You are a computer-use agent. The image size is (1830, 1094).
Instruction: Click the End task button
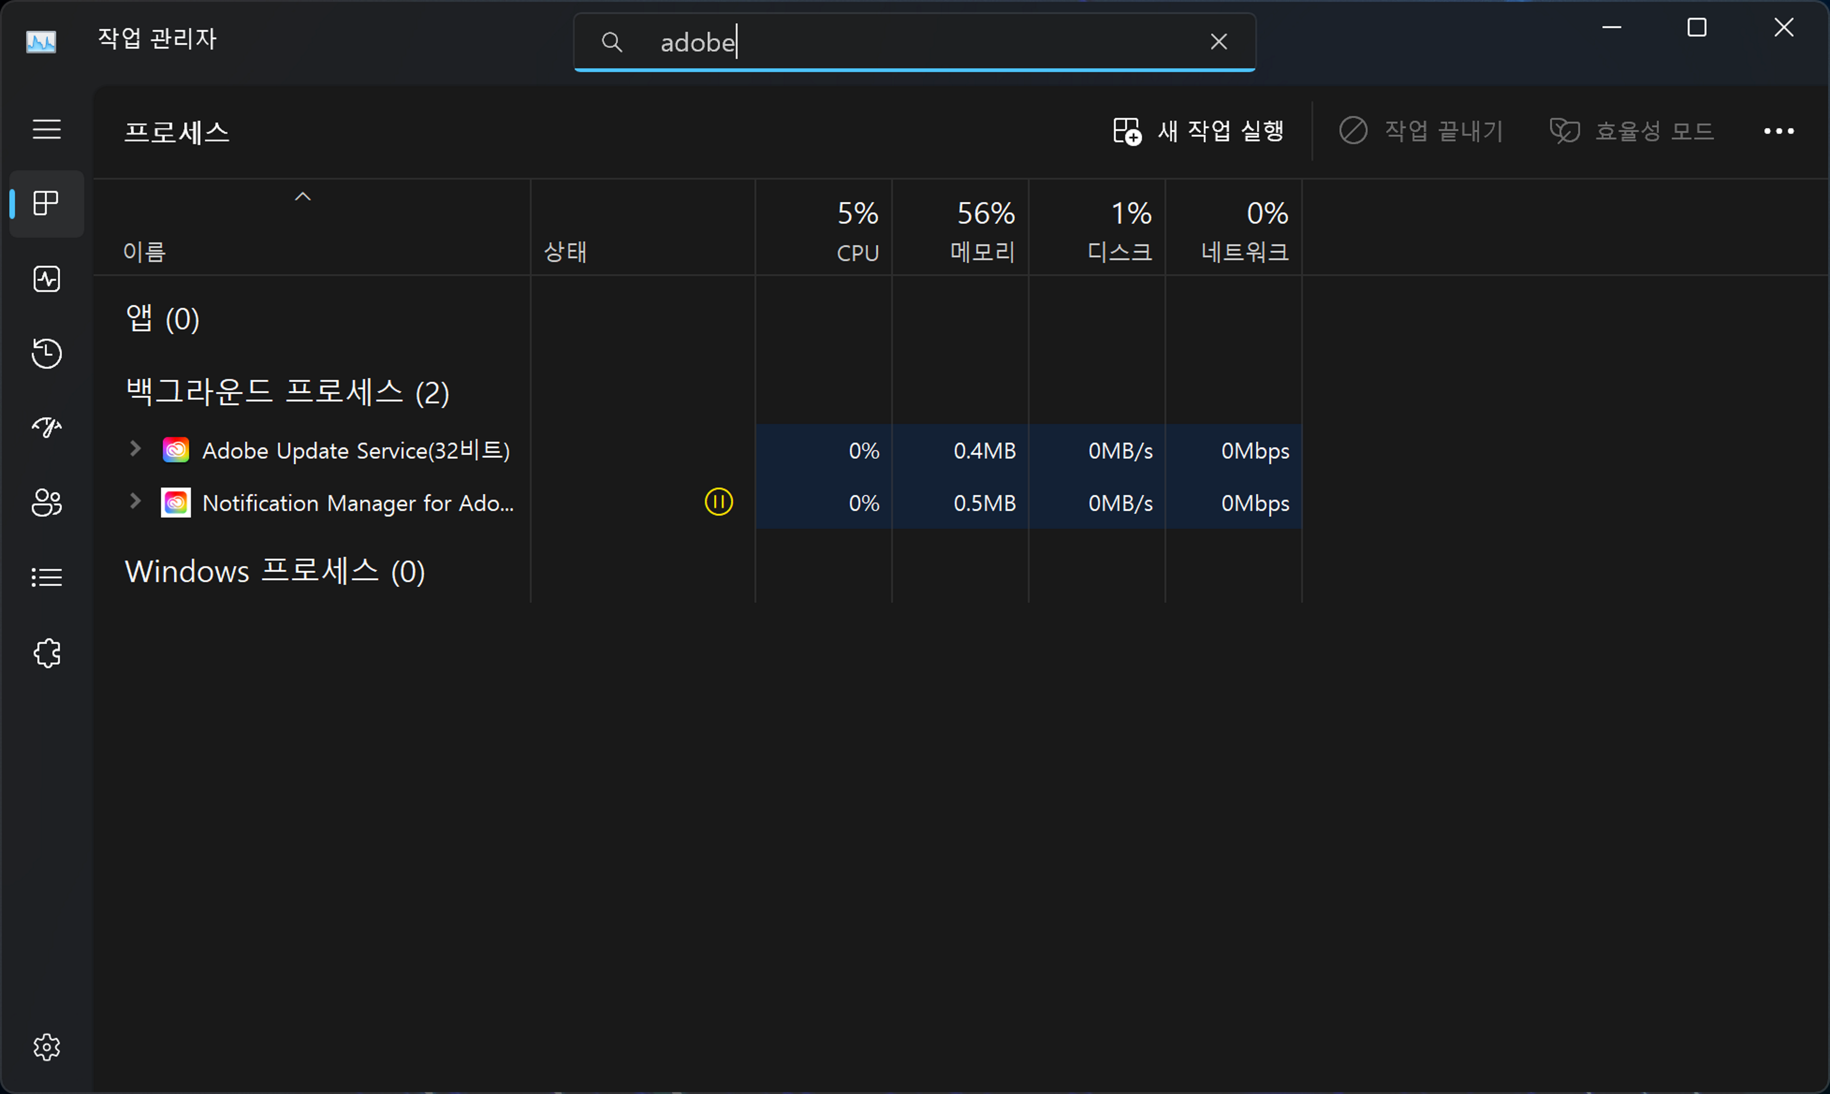[1421, 131]
